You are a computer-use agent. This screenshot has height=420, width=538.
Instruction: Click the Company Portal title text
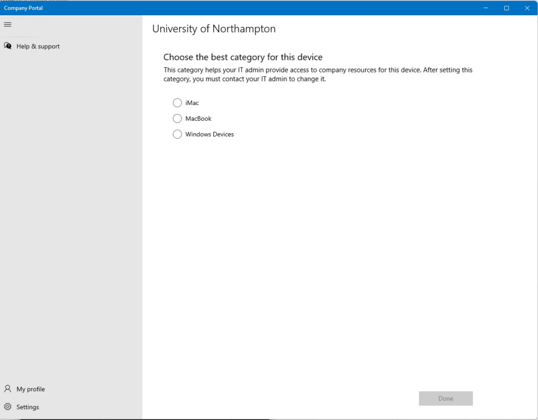pyautogui.click(x=23, y=8)
